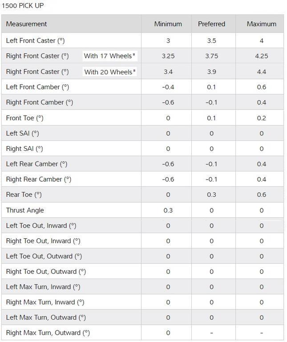The height and width of the screenshot is (342, 287).
Task: Click Thrust Angle minimum value 0.3
Action: tap(168, 210)
